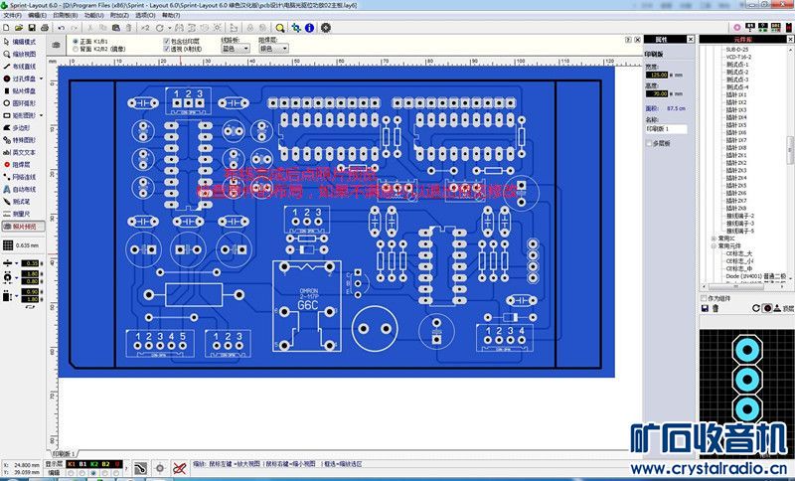Open the 选项(O) menu
The height and width of the screenshot is (481, 795).
click(145, 16)
